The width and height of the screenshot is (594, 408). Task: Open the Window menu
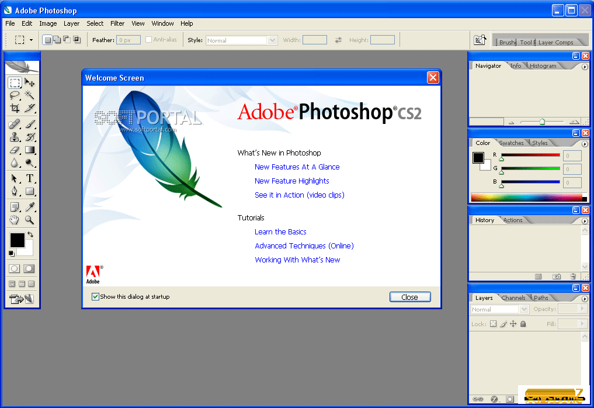pos(162,23)
